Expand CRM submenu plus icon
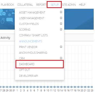95x95 pixels. [x=61, y=58]
